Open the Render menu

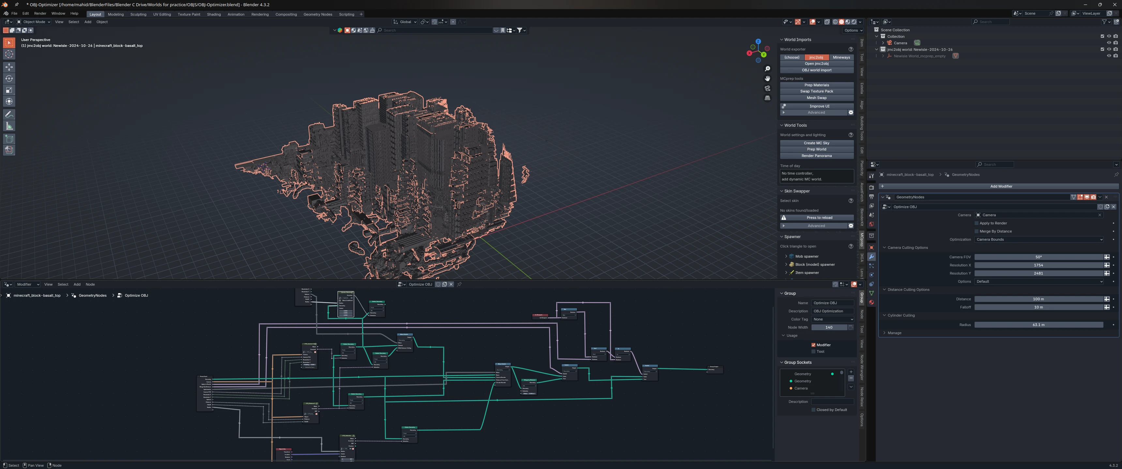point(40,13)
